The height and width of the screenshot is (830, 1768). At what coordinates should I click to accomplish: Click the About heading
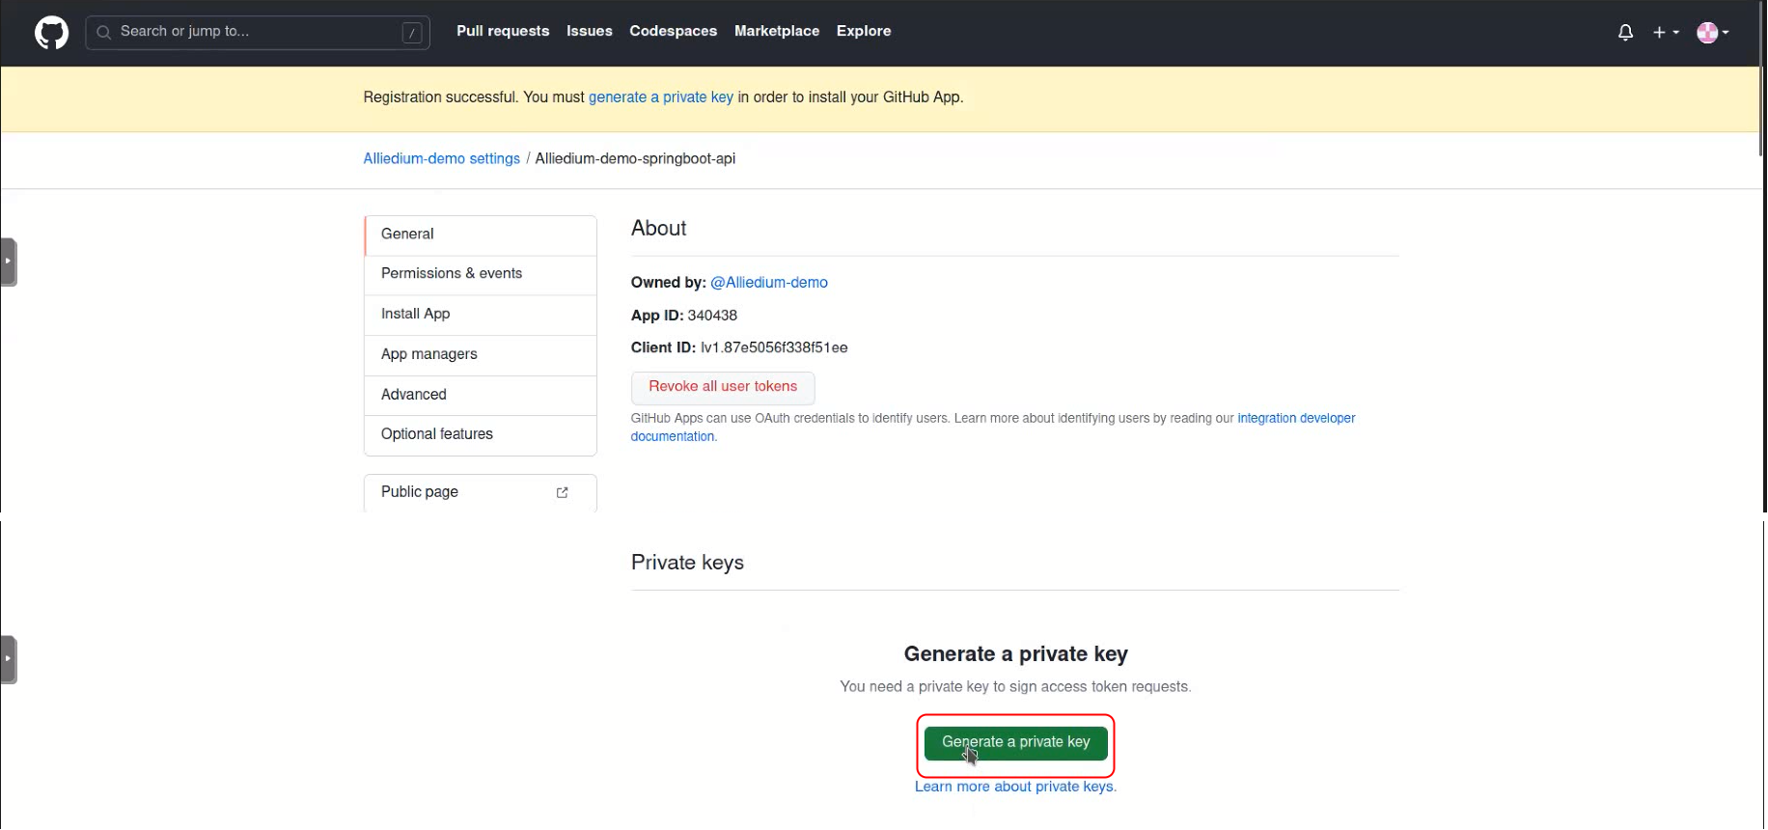[659, 229]
